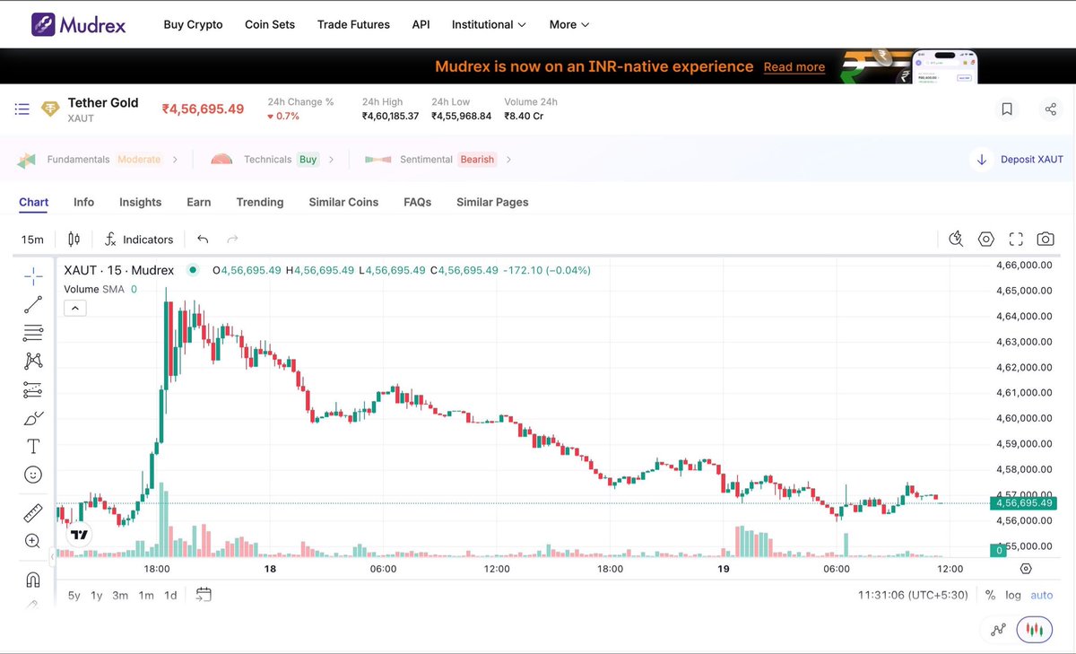Switch to the Insights tab
Viewport: 1076px width, 654px height.
point(141,202)
